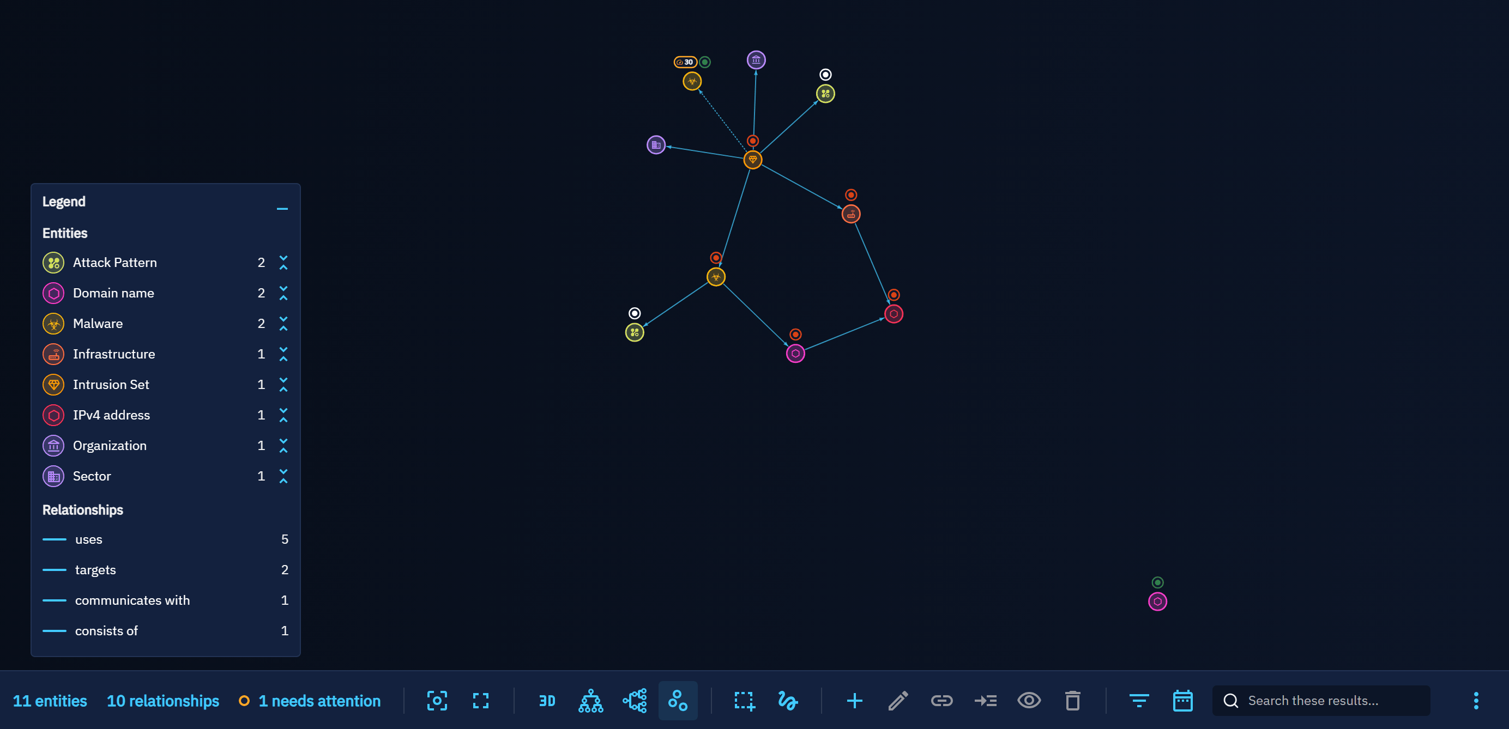Screen dimensions: 1509x729
Task: Click the arrow-with-lines nested relationship icon
Action: coord(985,700)
